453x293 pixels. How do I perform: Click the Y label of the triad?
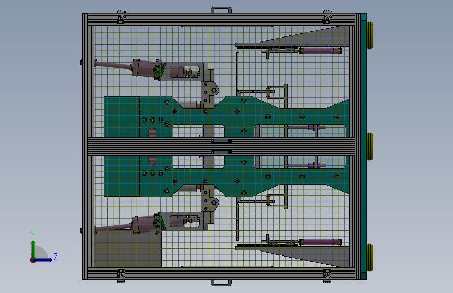click(x=33, y=235)
